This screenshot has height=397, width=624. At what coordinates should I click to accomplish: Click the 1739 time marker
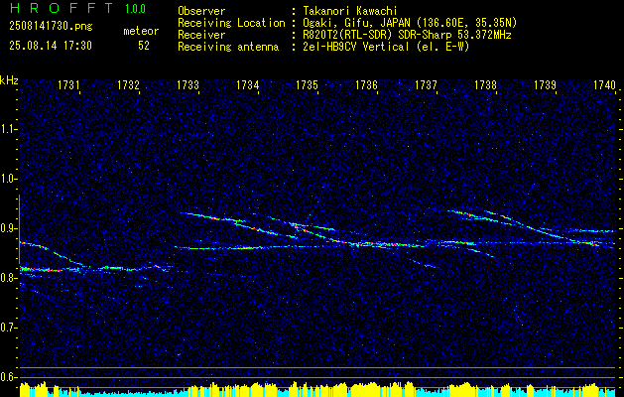(x=545, y=84)
